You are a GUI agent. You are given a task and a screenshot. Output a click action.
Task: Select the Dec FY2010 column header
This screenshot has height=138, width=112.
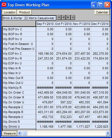[100, 24]
